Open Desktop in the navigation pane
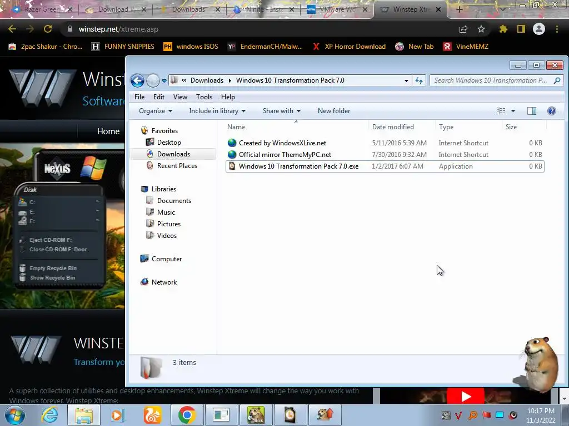This screenshot has width=569, height=426. 169,143
